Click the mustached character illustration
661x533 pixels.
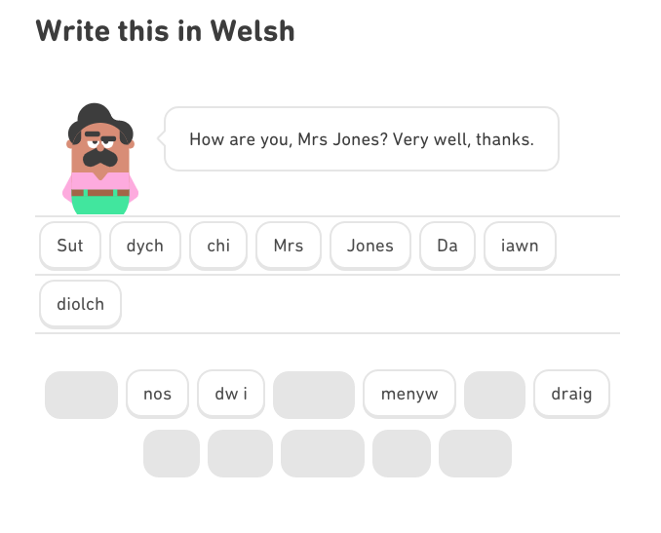[x=100, y=159]
